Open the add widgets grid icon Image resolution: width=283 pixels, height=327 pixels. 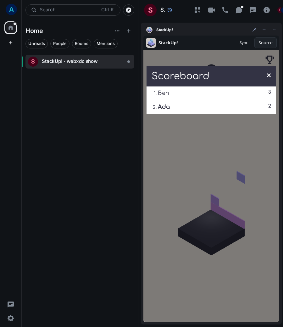197,10
